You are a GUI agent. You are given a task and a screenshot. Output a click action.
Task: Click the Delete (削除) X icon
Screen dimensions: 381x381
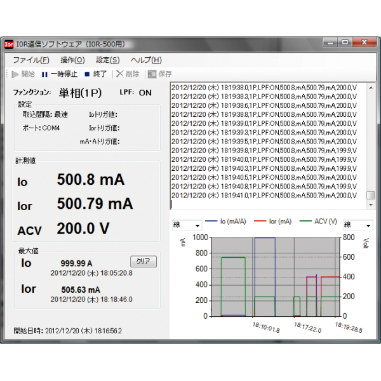120,74
